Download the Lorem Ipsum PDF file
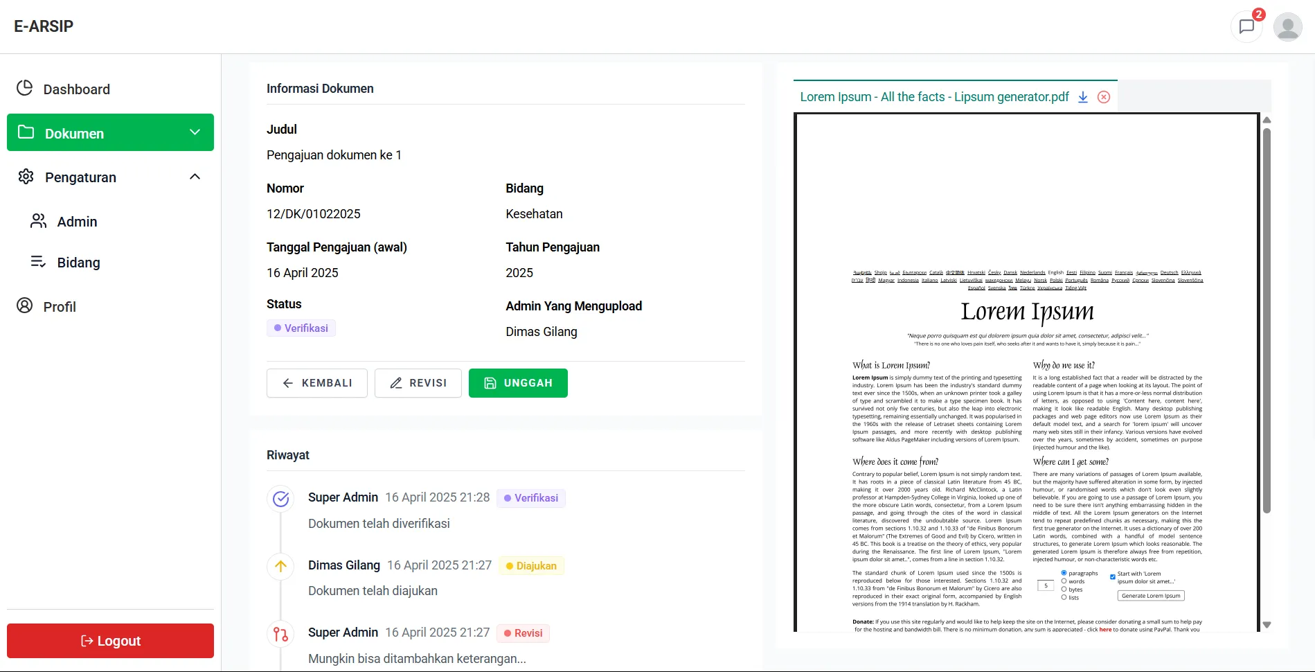Viewport: 1315px width, 672px height. click(1083, 97)
